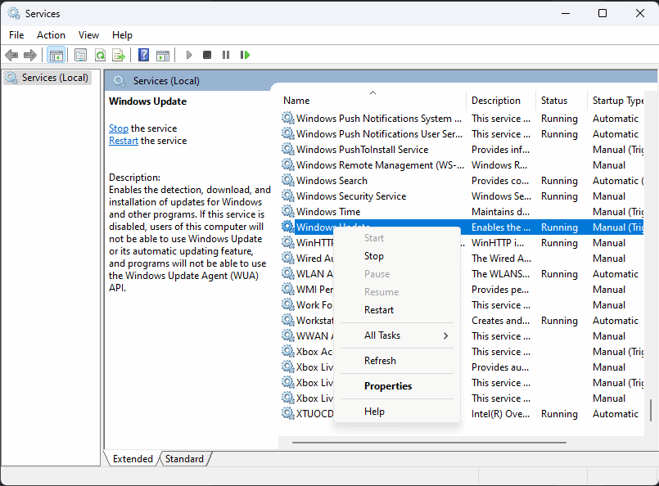
Task: Open the File menu
Action: click(x=16, y=35)
